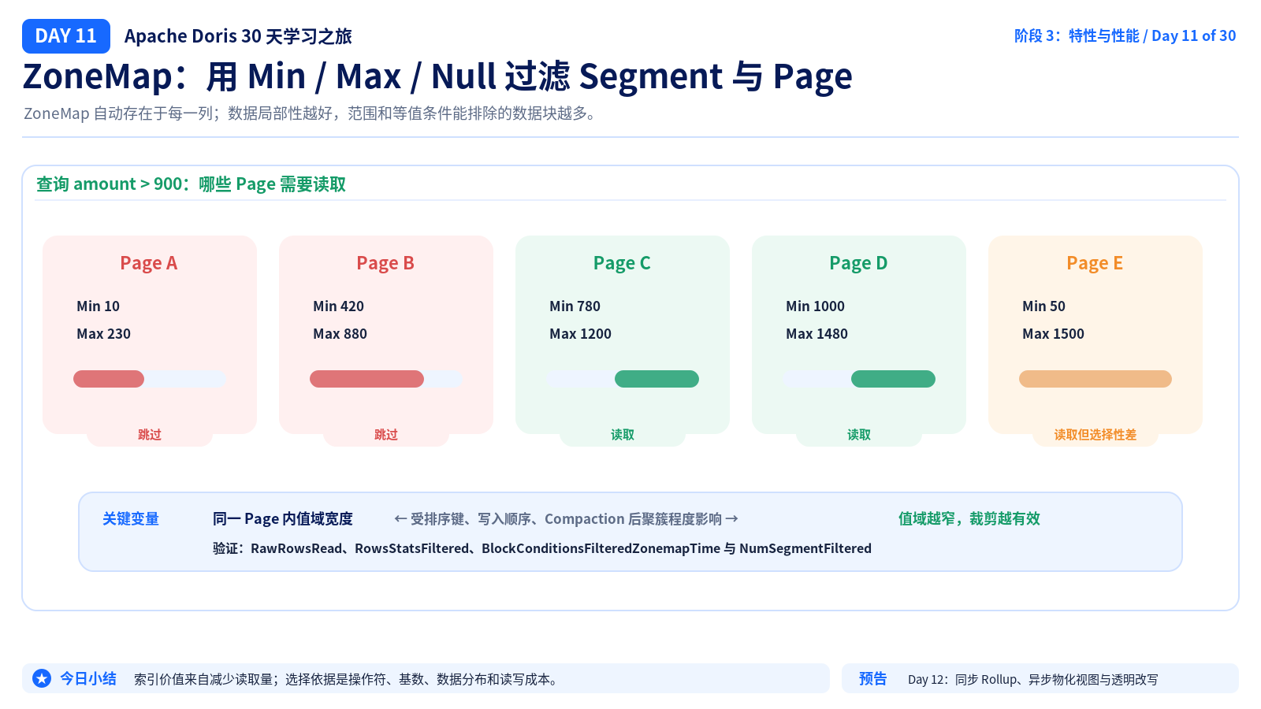Click the Day 12 同步 Rollup preview text

(1033, 679)
